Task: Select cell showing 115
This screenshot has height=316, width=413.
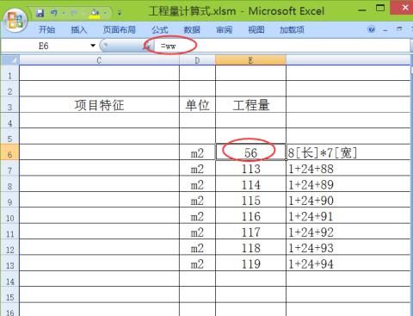Action: coord(250,200)
